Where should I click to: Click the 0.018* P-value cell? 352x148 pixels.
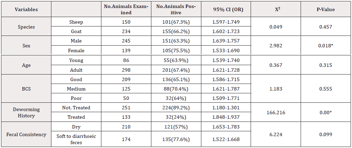coord(325,46)
